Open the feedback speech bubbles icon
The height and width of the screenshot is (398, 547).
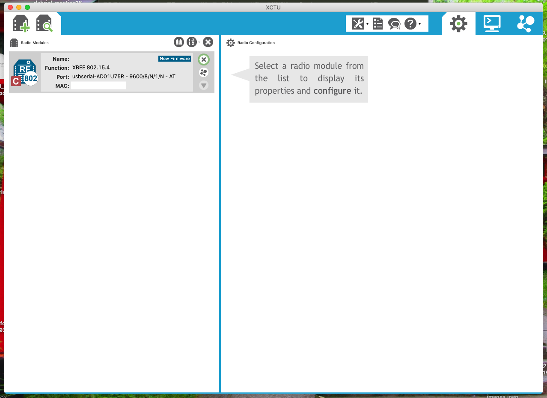click(394, 24)
